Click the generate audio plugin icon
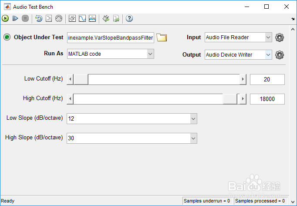 pyautogui.click(x=106, y=18)
